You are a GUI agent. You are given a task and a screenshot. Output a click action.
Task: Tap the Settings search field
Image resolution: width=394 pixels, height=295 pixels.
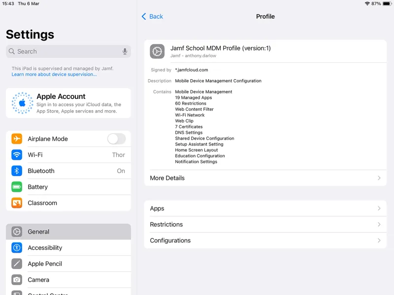[x=68, y=52]
